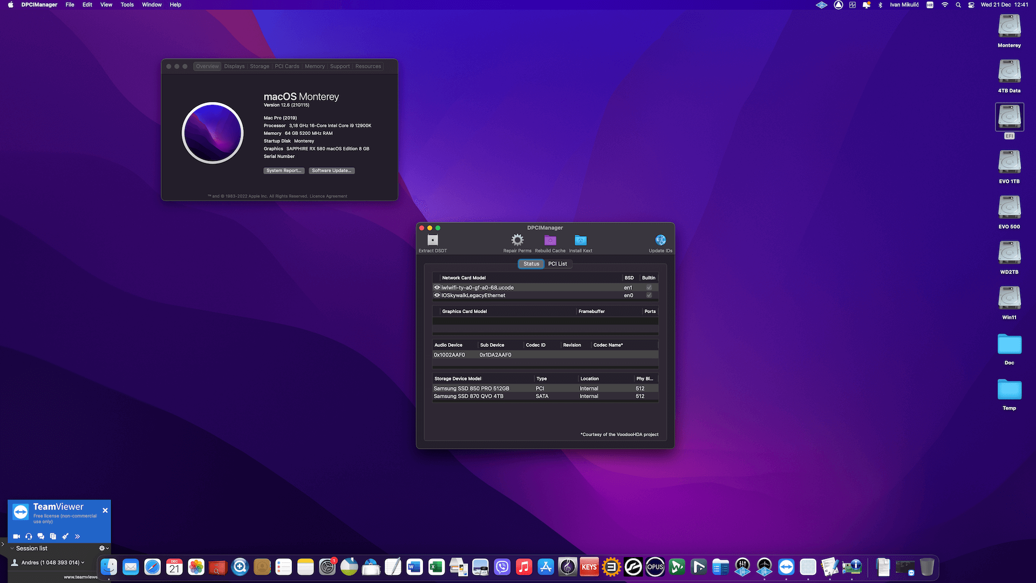Open TeamViewer chat bubbles icon
Viewport: 1036px width, 583px height.
click(x=41, y=536)
